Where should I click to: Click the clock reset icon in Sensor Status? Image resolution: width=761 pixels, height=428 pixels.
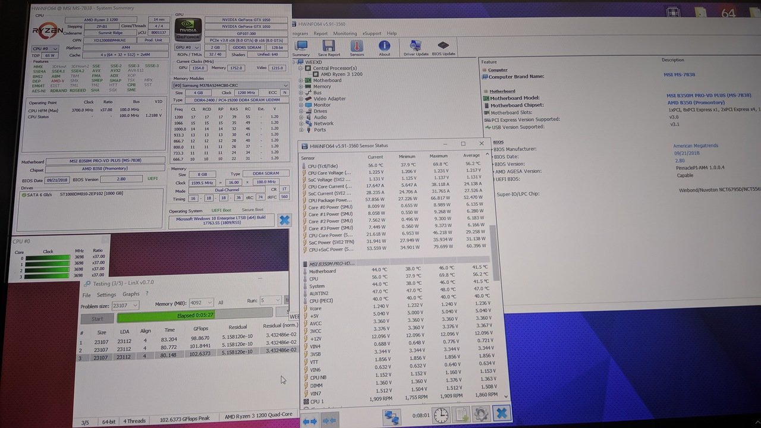pos(441,415)
